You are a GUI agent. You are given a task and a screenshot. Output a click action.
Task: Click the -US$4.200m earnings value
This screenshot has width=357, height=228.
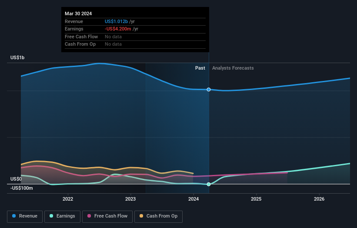click(x=118, y=29)
